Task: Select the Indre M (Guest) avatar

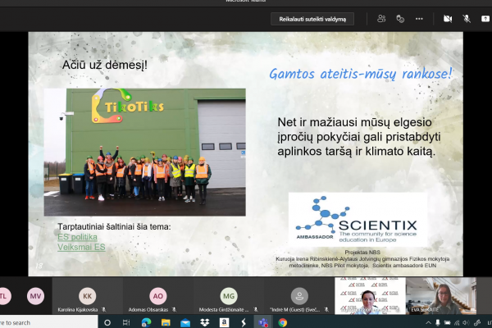Action: [299, 296]
